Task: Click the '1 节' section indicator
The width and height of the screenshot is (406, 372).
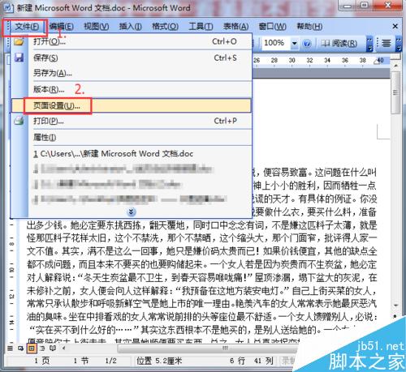Action: coord(80,361)
